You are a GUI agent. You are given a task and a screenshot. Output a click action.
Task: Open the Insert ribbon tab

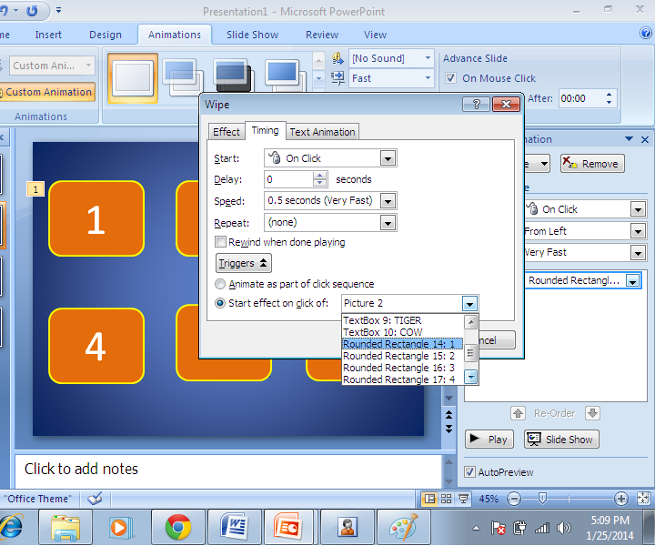point(48,35)
